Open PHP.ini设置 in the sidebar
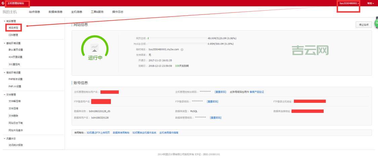378x168 pixels. click(x=15, y=86)
